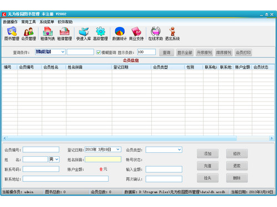277x207 pixels.
Task: Open 租借列表 rental list icon
Action: 48,34
